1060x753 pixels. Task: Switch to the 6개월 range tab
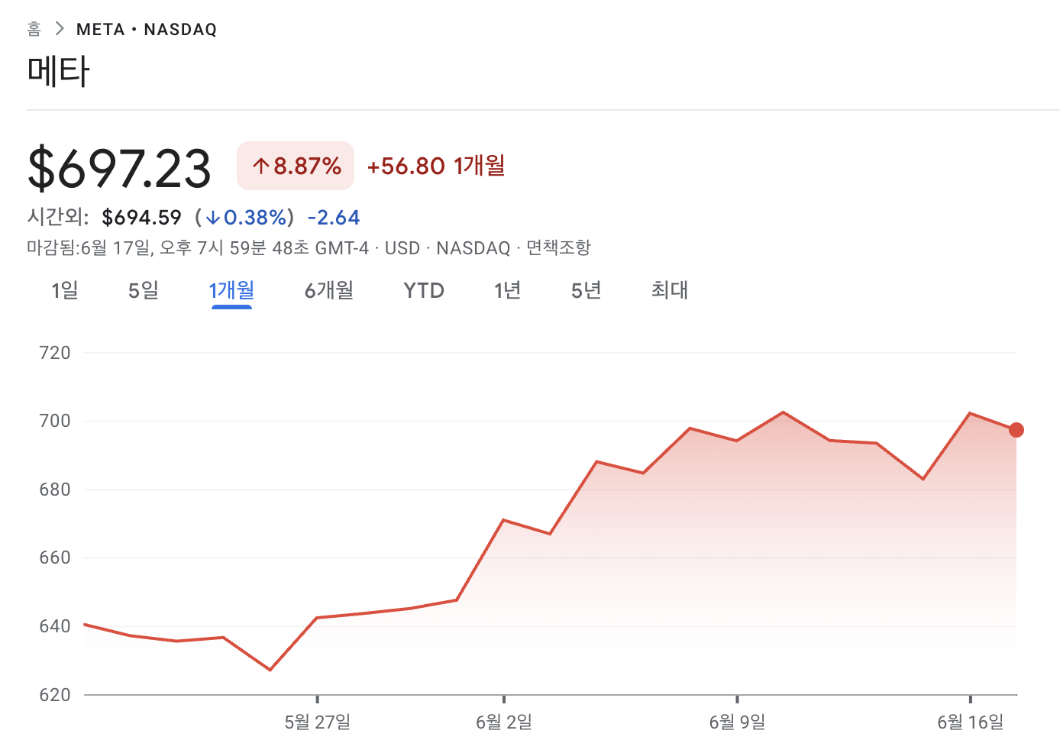(329, 290)
